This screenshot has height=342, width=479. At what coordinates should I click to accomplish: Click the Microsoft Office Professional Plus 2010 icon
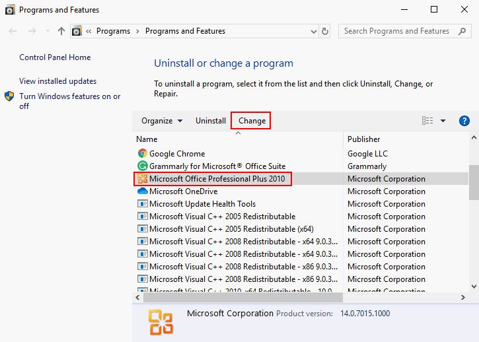142,179
